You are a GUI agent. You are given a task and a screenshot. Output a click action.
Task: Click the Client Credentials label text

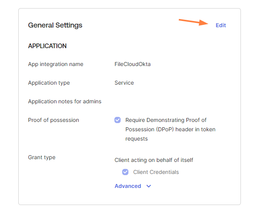[156, 172]
